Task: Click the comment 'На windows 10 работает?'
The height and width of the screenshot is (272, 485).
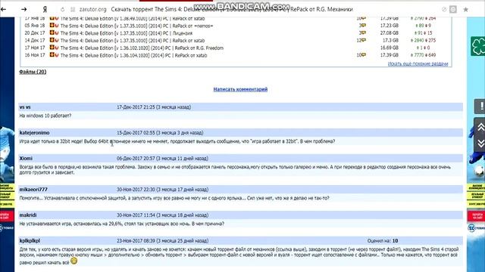Action: pos(45,116)
